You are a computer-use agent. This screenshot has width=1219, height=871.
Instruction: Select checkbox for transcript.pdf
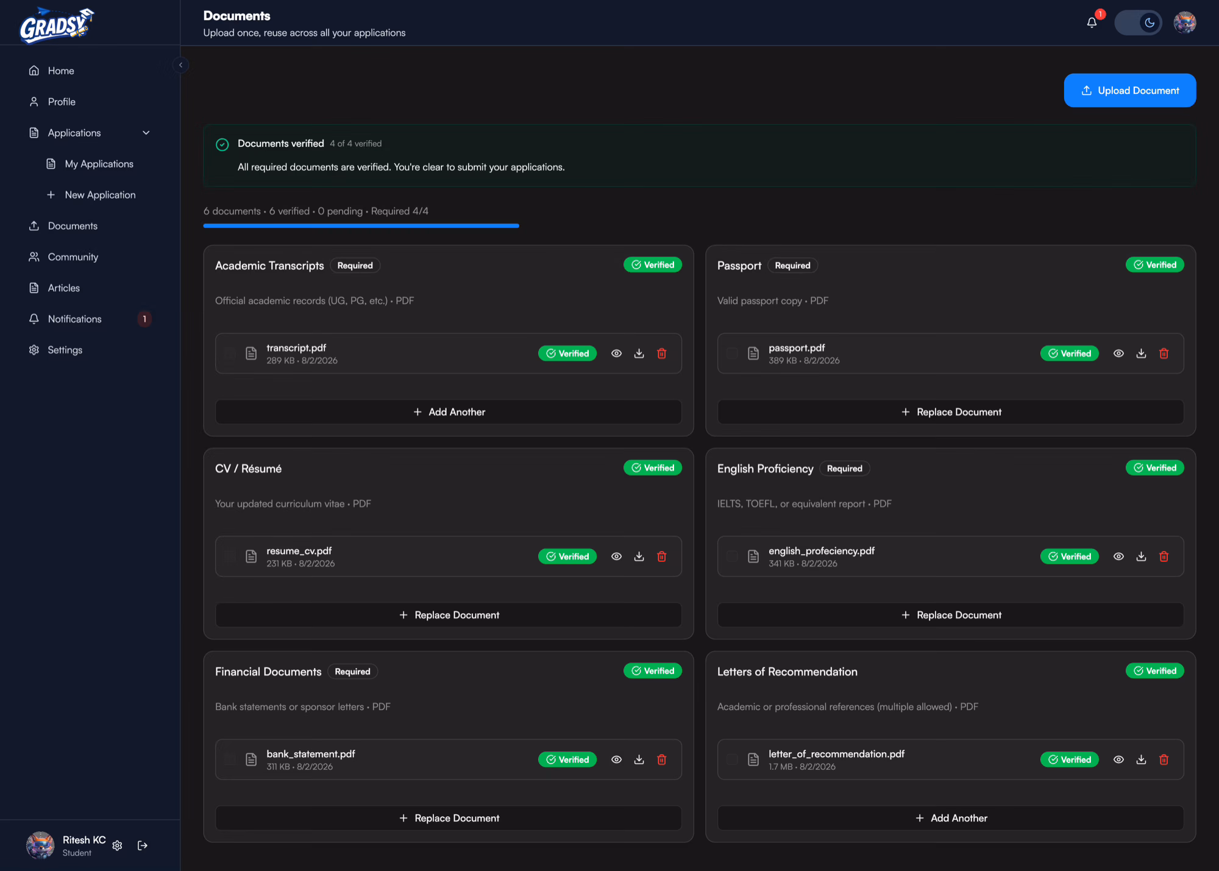[230, 354]
